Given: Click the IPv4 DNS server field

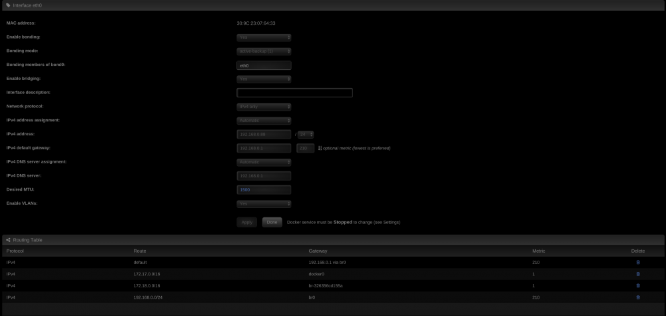Looking at the screenshot, I should click(x=264, y=175).
